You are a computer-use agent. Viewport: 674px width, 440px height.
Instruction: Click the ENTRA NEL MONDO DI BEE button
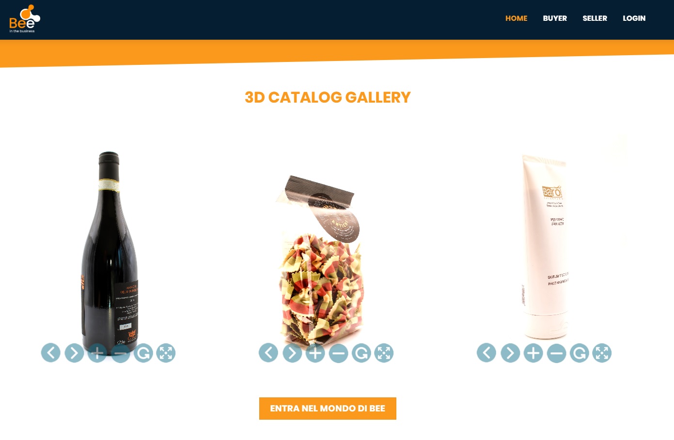328,409
